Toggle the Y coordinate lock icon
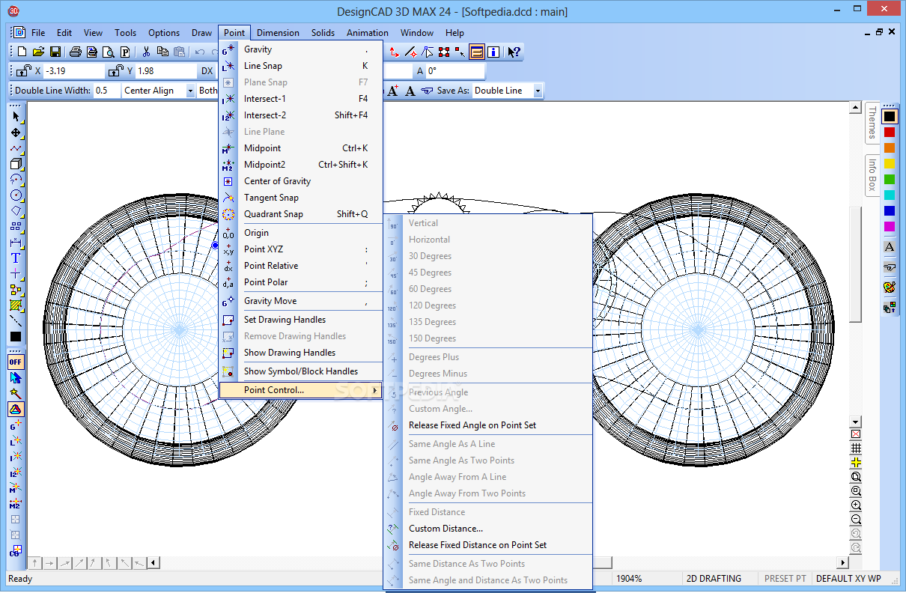The height and width of the screenshot is (593, 906). tap(115, 71)
